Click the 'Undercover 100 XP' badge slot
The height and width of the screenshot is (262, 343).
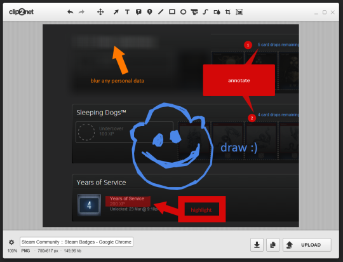tap(124, 132)
